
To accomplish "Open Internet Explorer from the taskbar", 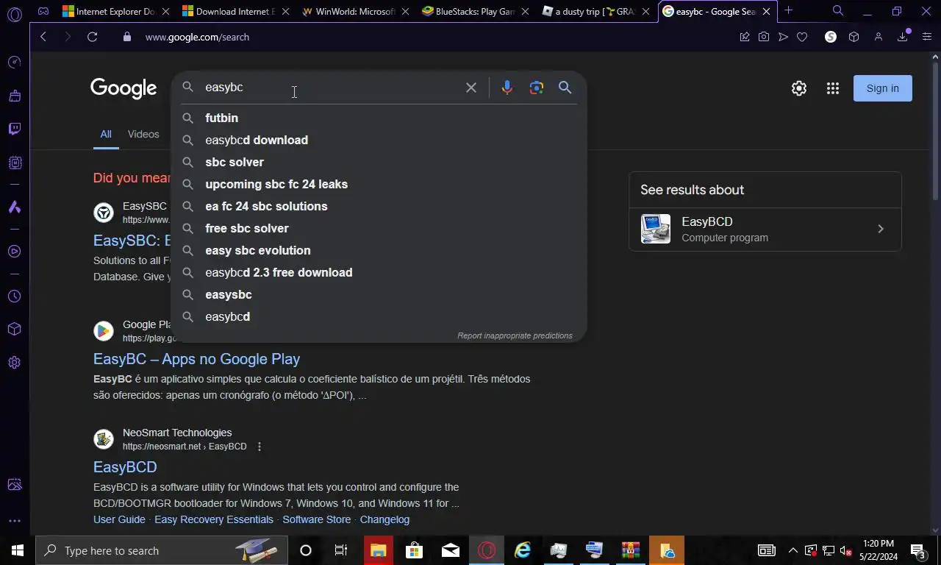I will point(523,550).
